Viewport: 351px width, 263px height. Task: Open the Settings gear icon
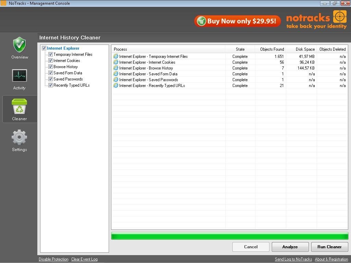[19, 137]
